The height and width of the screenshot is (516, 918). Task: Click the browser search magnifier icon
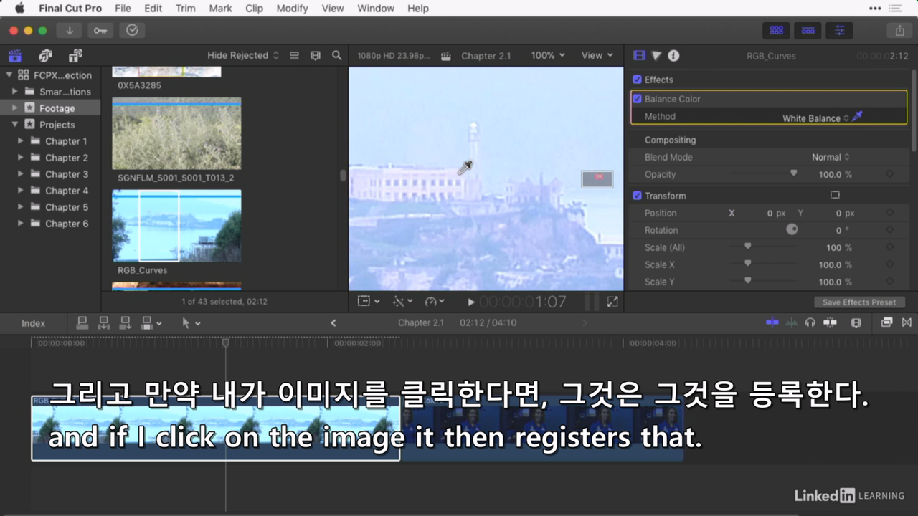click(x=336, y=55)
